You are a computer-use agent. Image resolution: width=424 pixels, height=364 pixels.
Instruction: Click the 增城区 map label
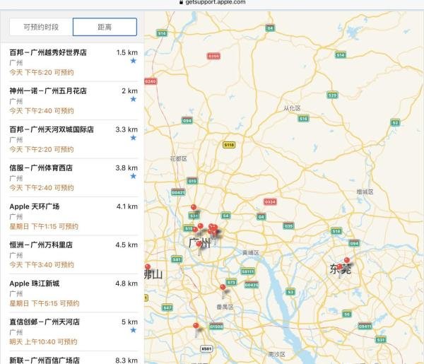coord(365,192)
